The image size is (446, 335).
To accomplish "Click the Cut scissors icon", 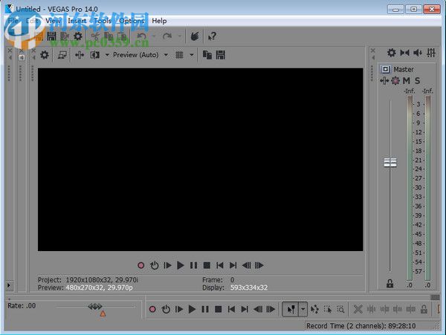I will coord(95,36).
